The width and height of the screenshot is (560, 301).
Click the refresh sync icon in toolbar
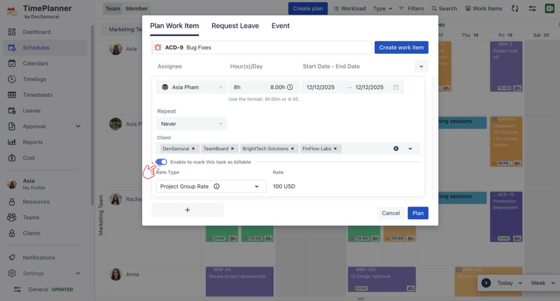[515, 9]
